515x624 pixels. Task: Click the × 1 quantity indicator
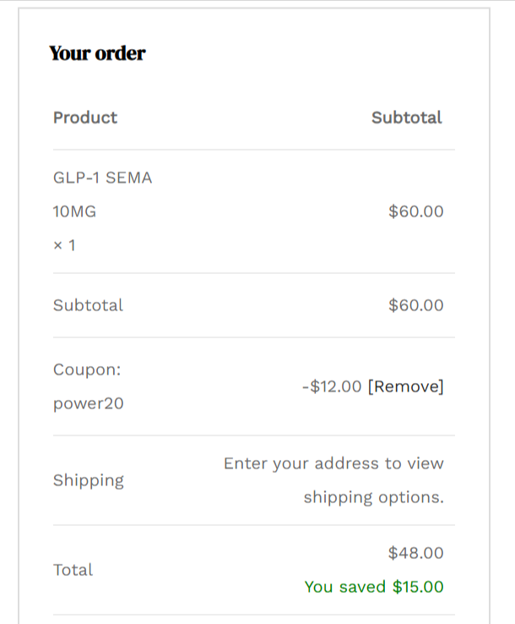tap(64, 245)
